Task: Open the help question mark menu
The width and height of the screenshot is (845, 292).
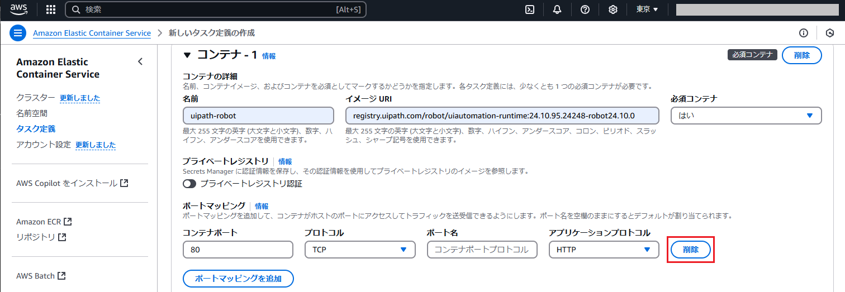Action: [x=585, y=9]
